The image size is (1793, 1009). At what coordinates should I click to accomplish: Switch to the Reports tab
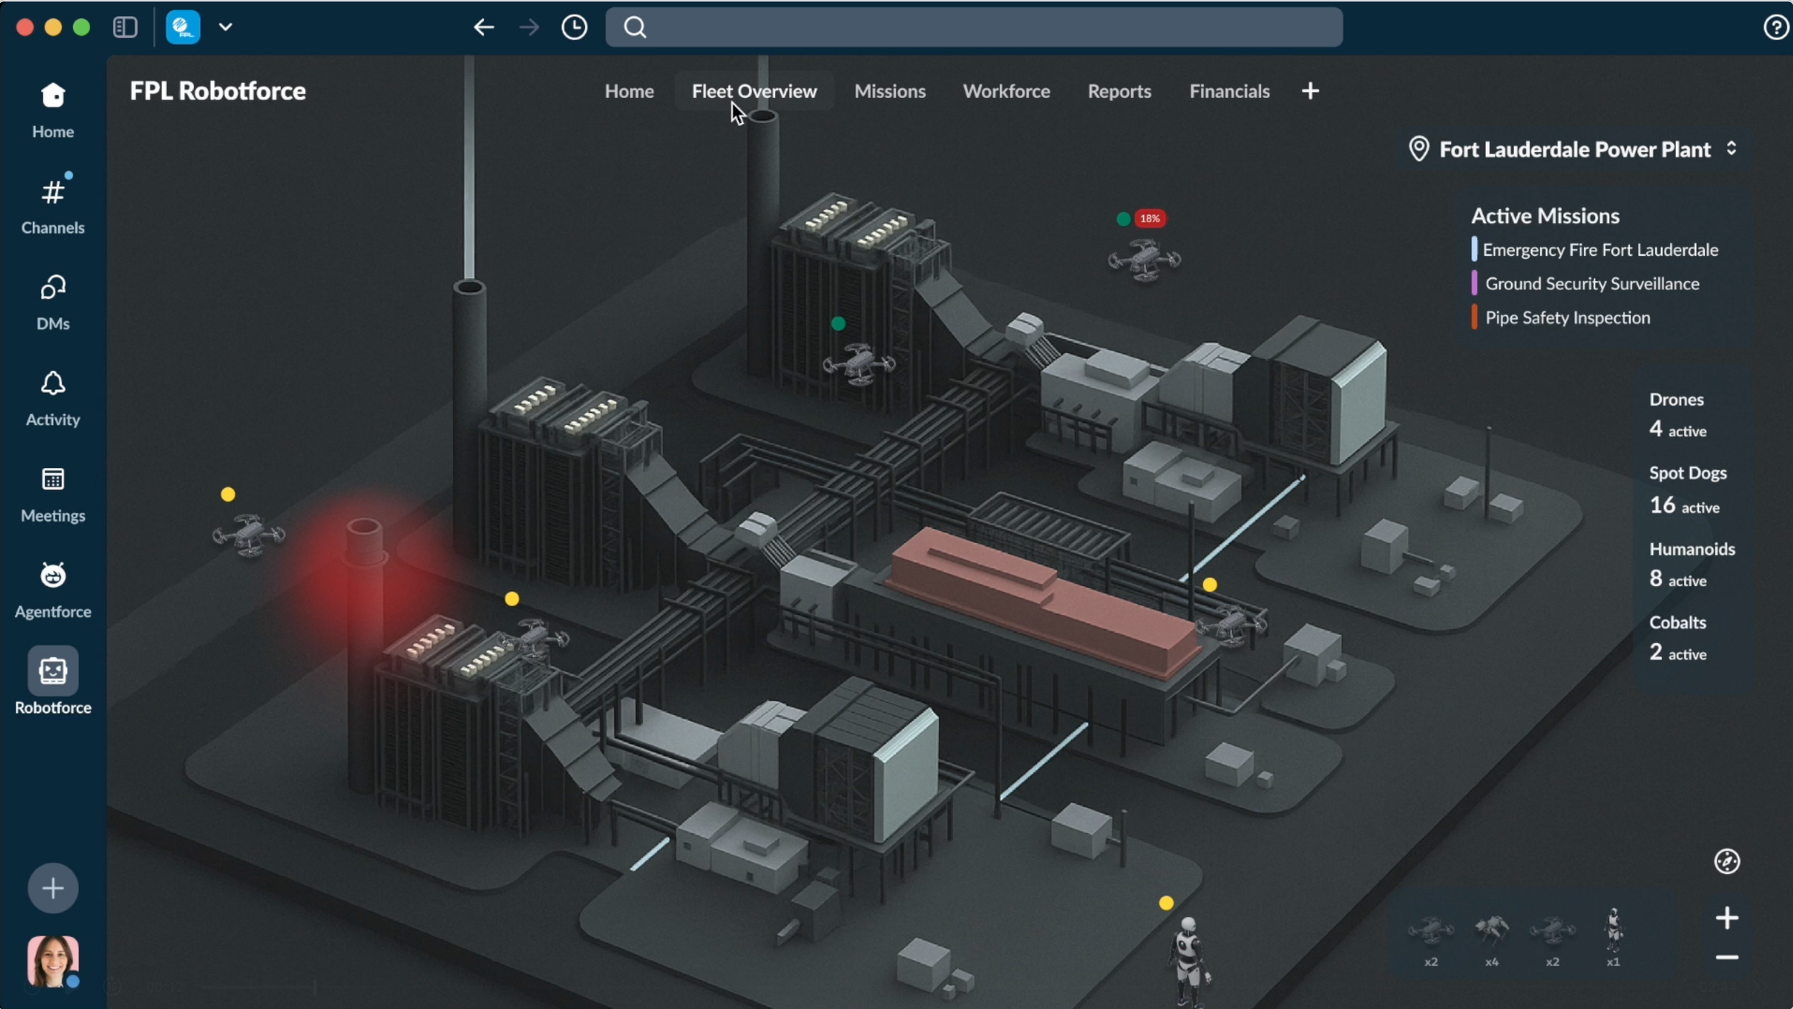(1119, 91)
